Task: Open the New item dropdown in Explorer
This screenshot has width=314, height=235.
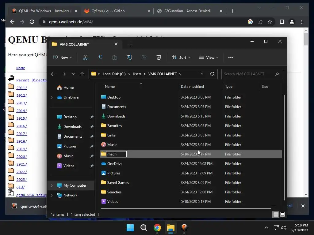Action: pos(63,57)
